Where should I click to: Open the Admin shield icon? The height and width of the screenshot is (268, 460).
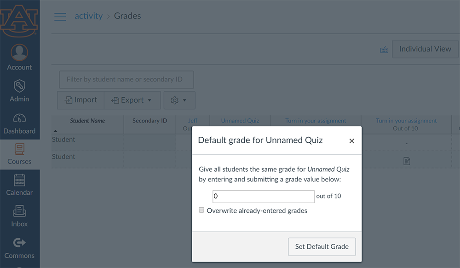click(x=19, y=86)
